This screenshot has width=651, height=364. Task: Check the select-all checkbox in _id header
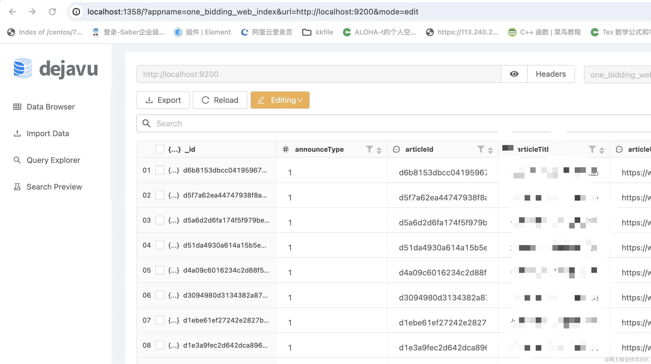click(x=160, y=149)
